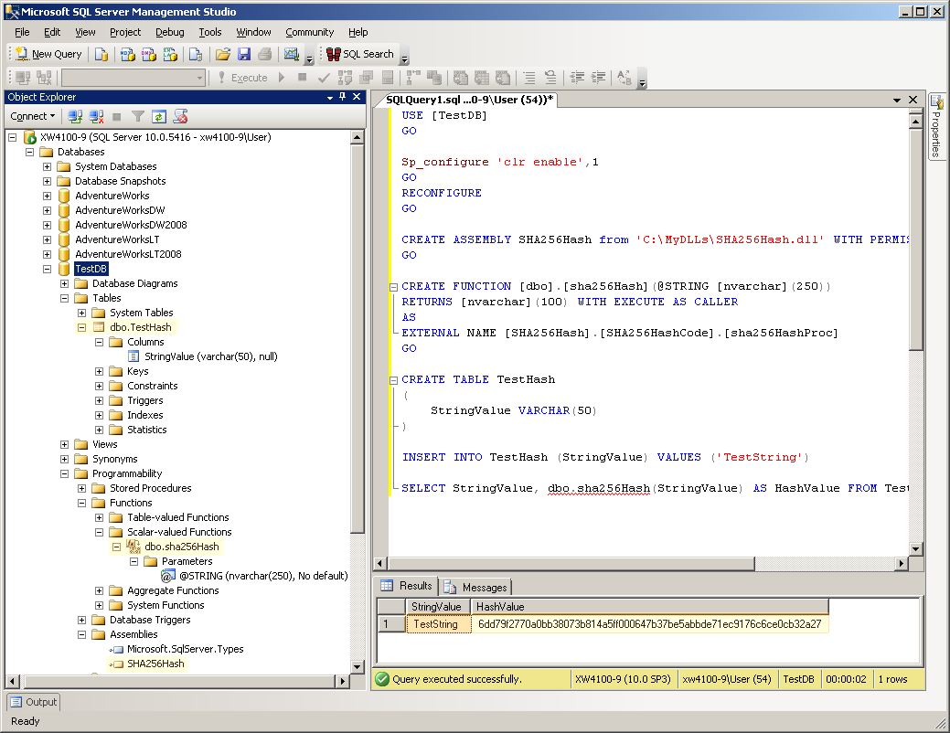Click the Save floppy disk icon

[x=243, y=54]
